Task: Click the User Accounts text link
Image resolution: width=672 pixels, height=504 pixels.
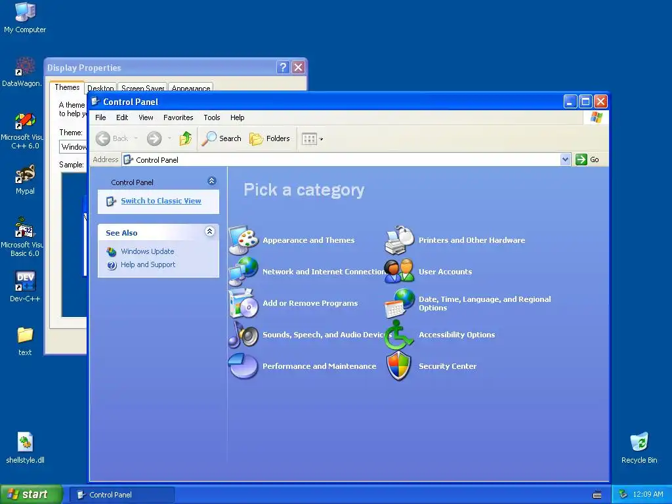Action: (x=446, y=272)
